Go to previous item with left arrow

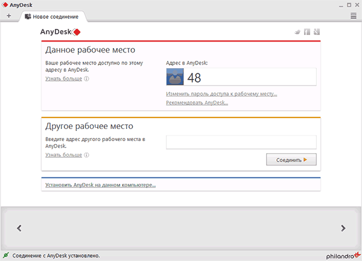coord(19,228)
